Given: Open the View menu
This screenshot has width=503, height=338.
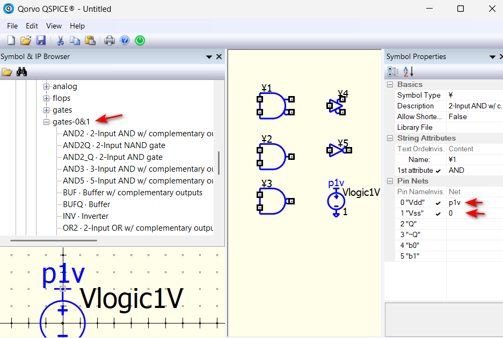Looking at the screenshot, I should [x=54, y=26].
